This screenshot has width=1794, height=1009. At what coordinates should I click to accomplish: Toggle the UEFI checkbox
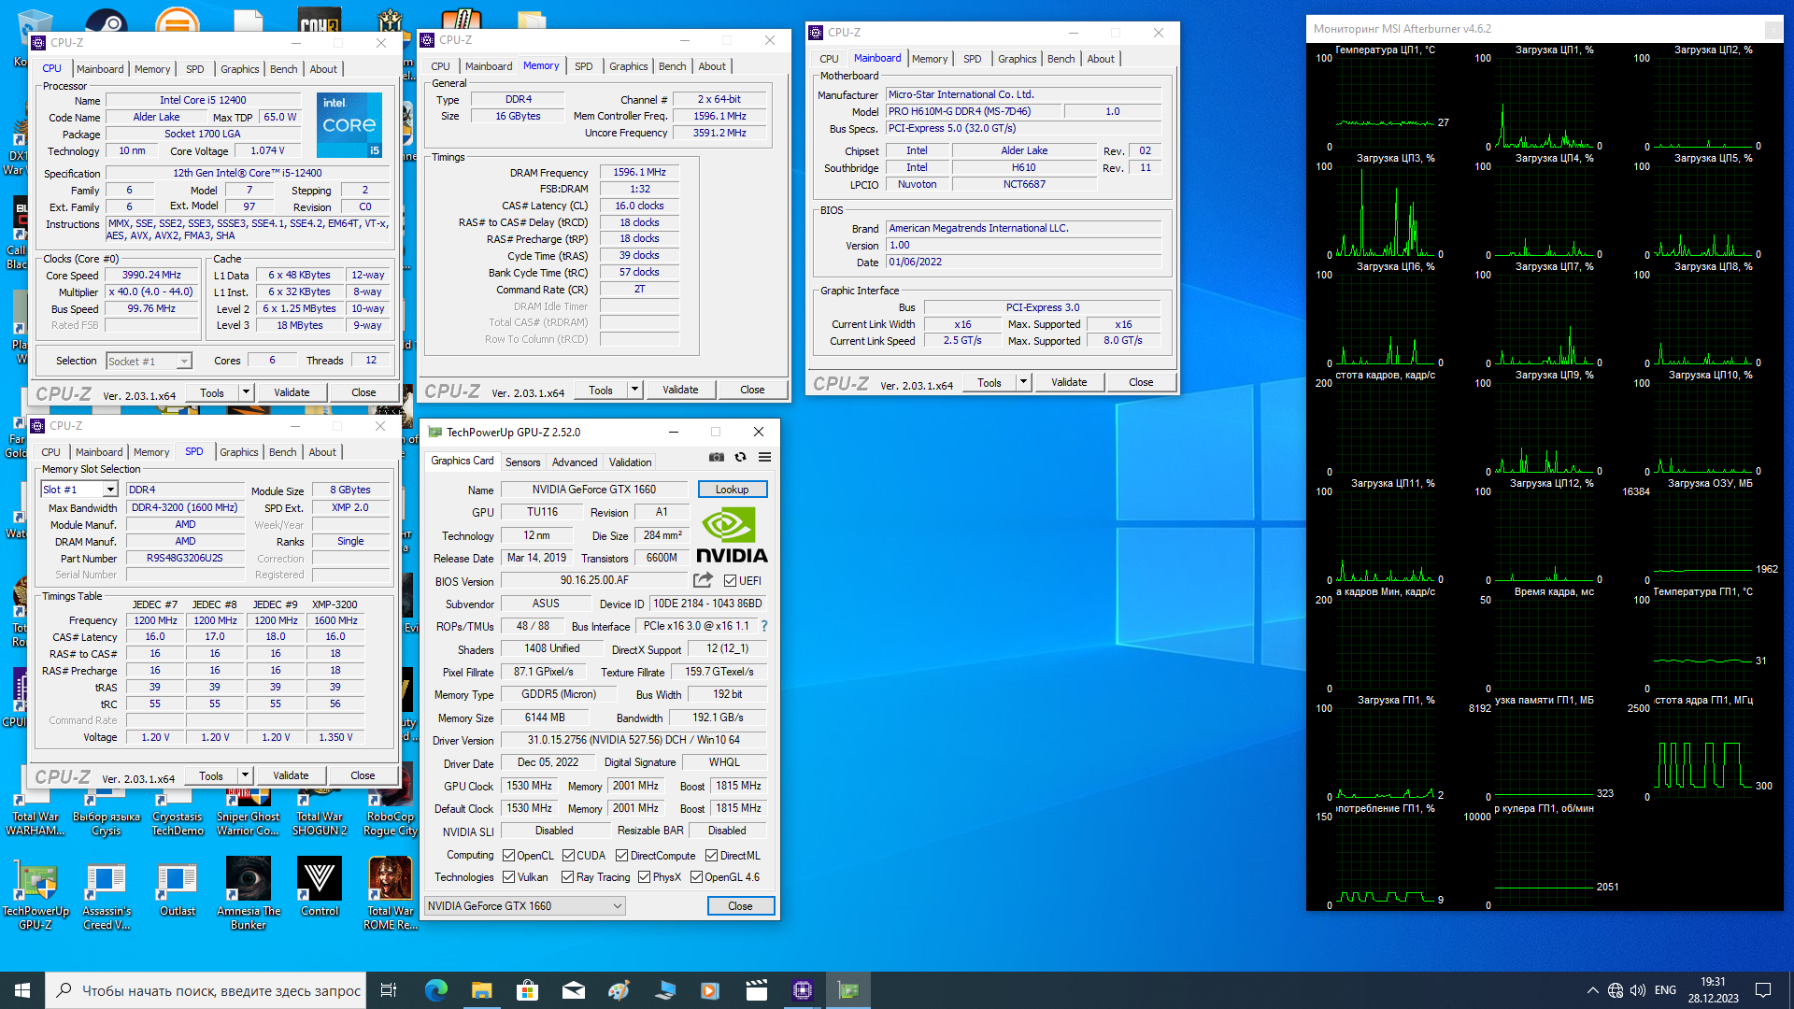731,581
